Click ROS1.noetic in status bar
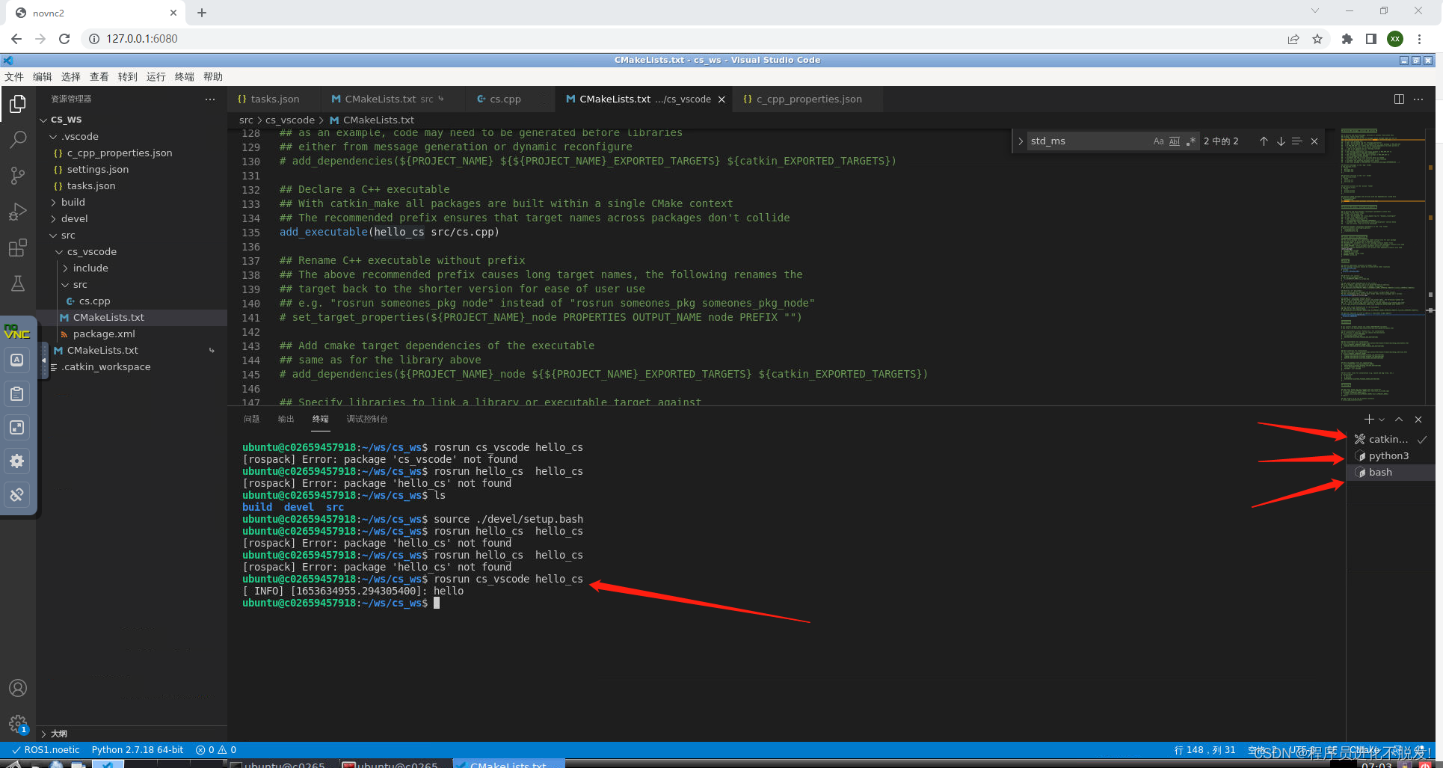 coord(46,750)
